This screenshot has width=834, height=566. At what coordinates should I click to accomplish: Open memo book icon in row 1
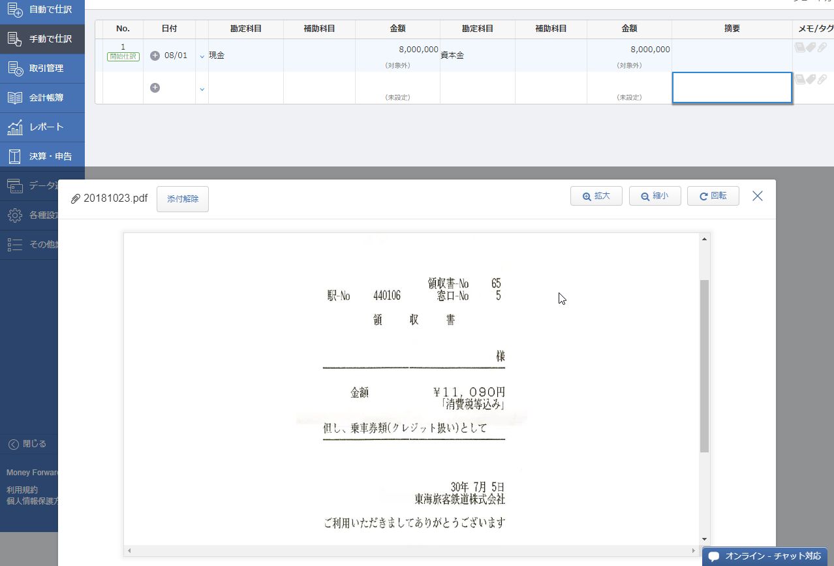point(799,47)
